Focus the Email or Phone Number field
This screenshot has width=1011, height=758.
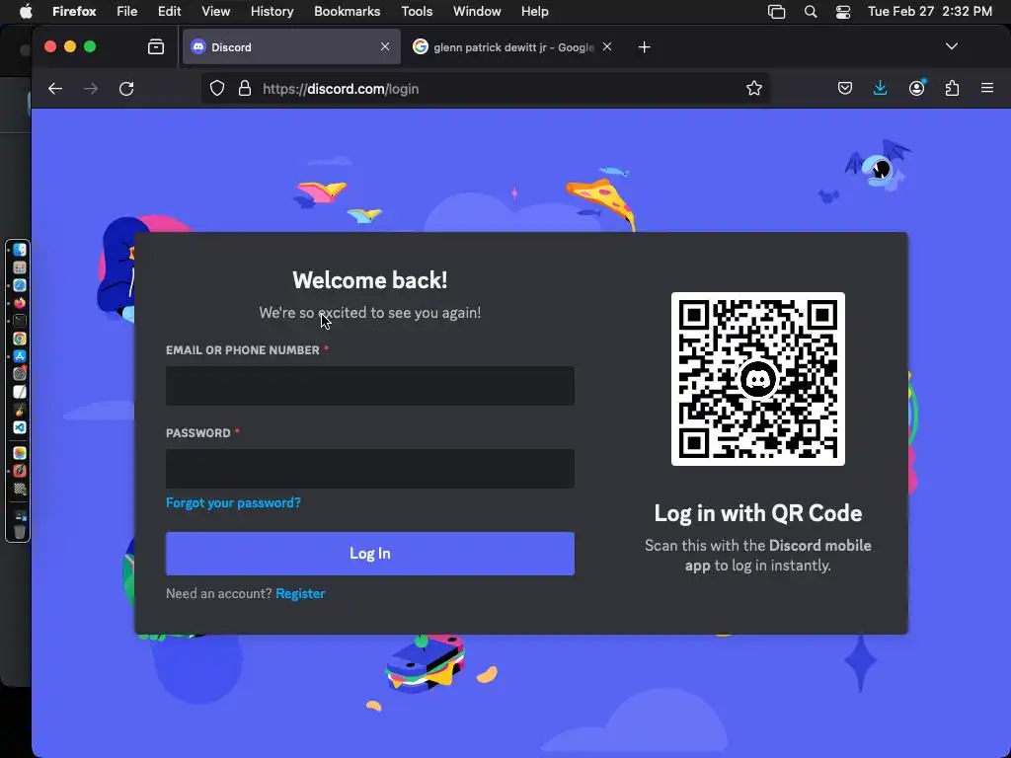(x=369, y=386)
